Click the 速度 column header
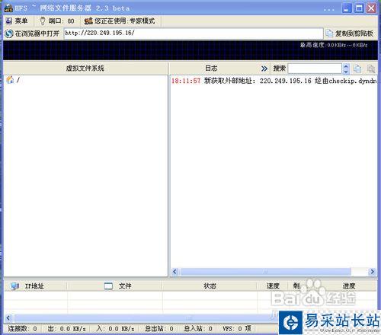Image resolution: width=381 pixels, height=335 pixels. 273,286
